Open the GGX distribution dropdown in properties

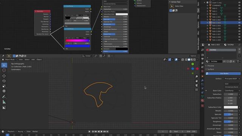tap(232, 84)
